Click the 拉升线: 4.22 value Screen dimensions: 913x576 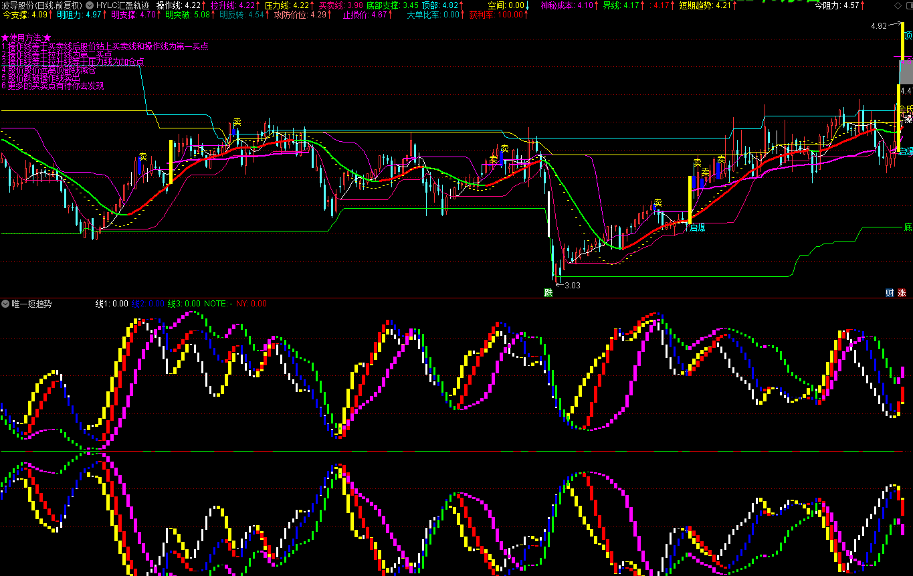pyautogui.click(x=234, y=5)
